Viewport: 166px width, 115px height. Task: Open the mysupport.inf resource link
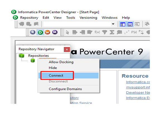pos(138,87)
